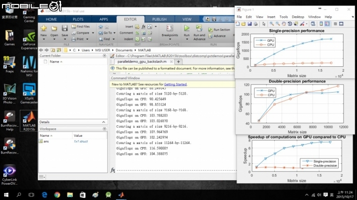The image size is (357, 200).
Task: Toggle Insert Colorbar in Figure 1 toolbar
Action: [321, 24]
